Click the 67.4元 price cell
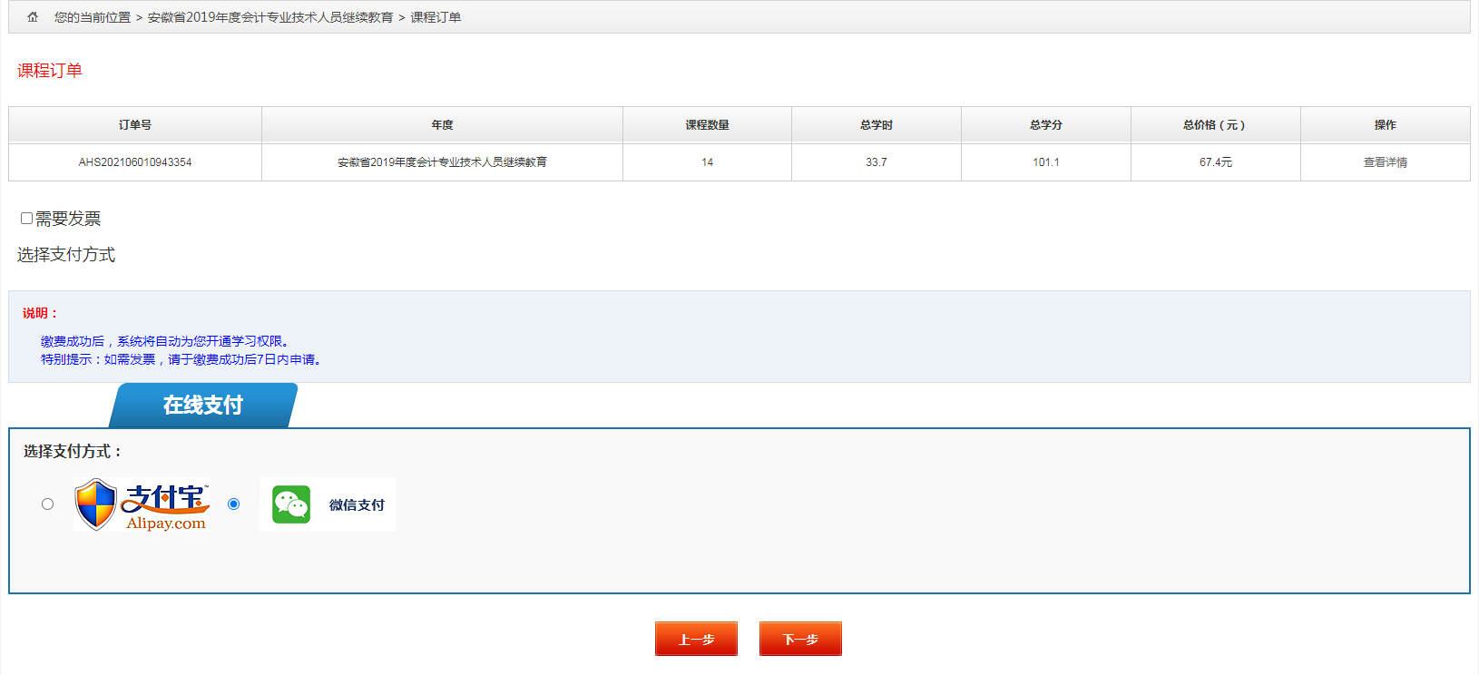The image size is (1479, 675). (1215, 162)
